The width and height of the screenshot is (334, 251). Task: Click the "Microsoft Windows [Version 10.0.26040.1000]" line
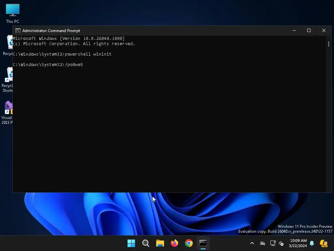[x=68, y=39]
